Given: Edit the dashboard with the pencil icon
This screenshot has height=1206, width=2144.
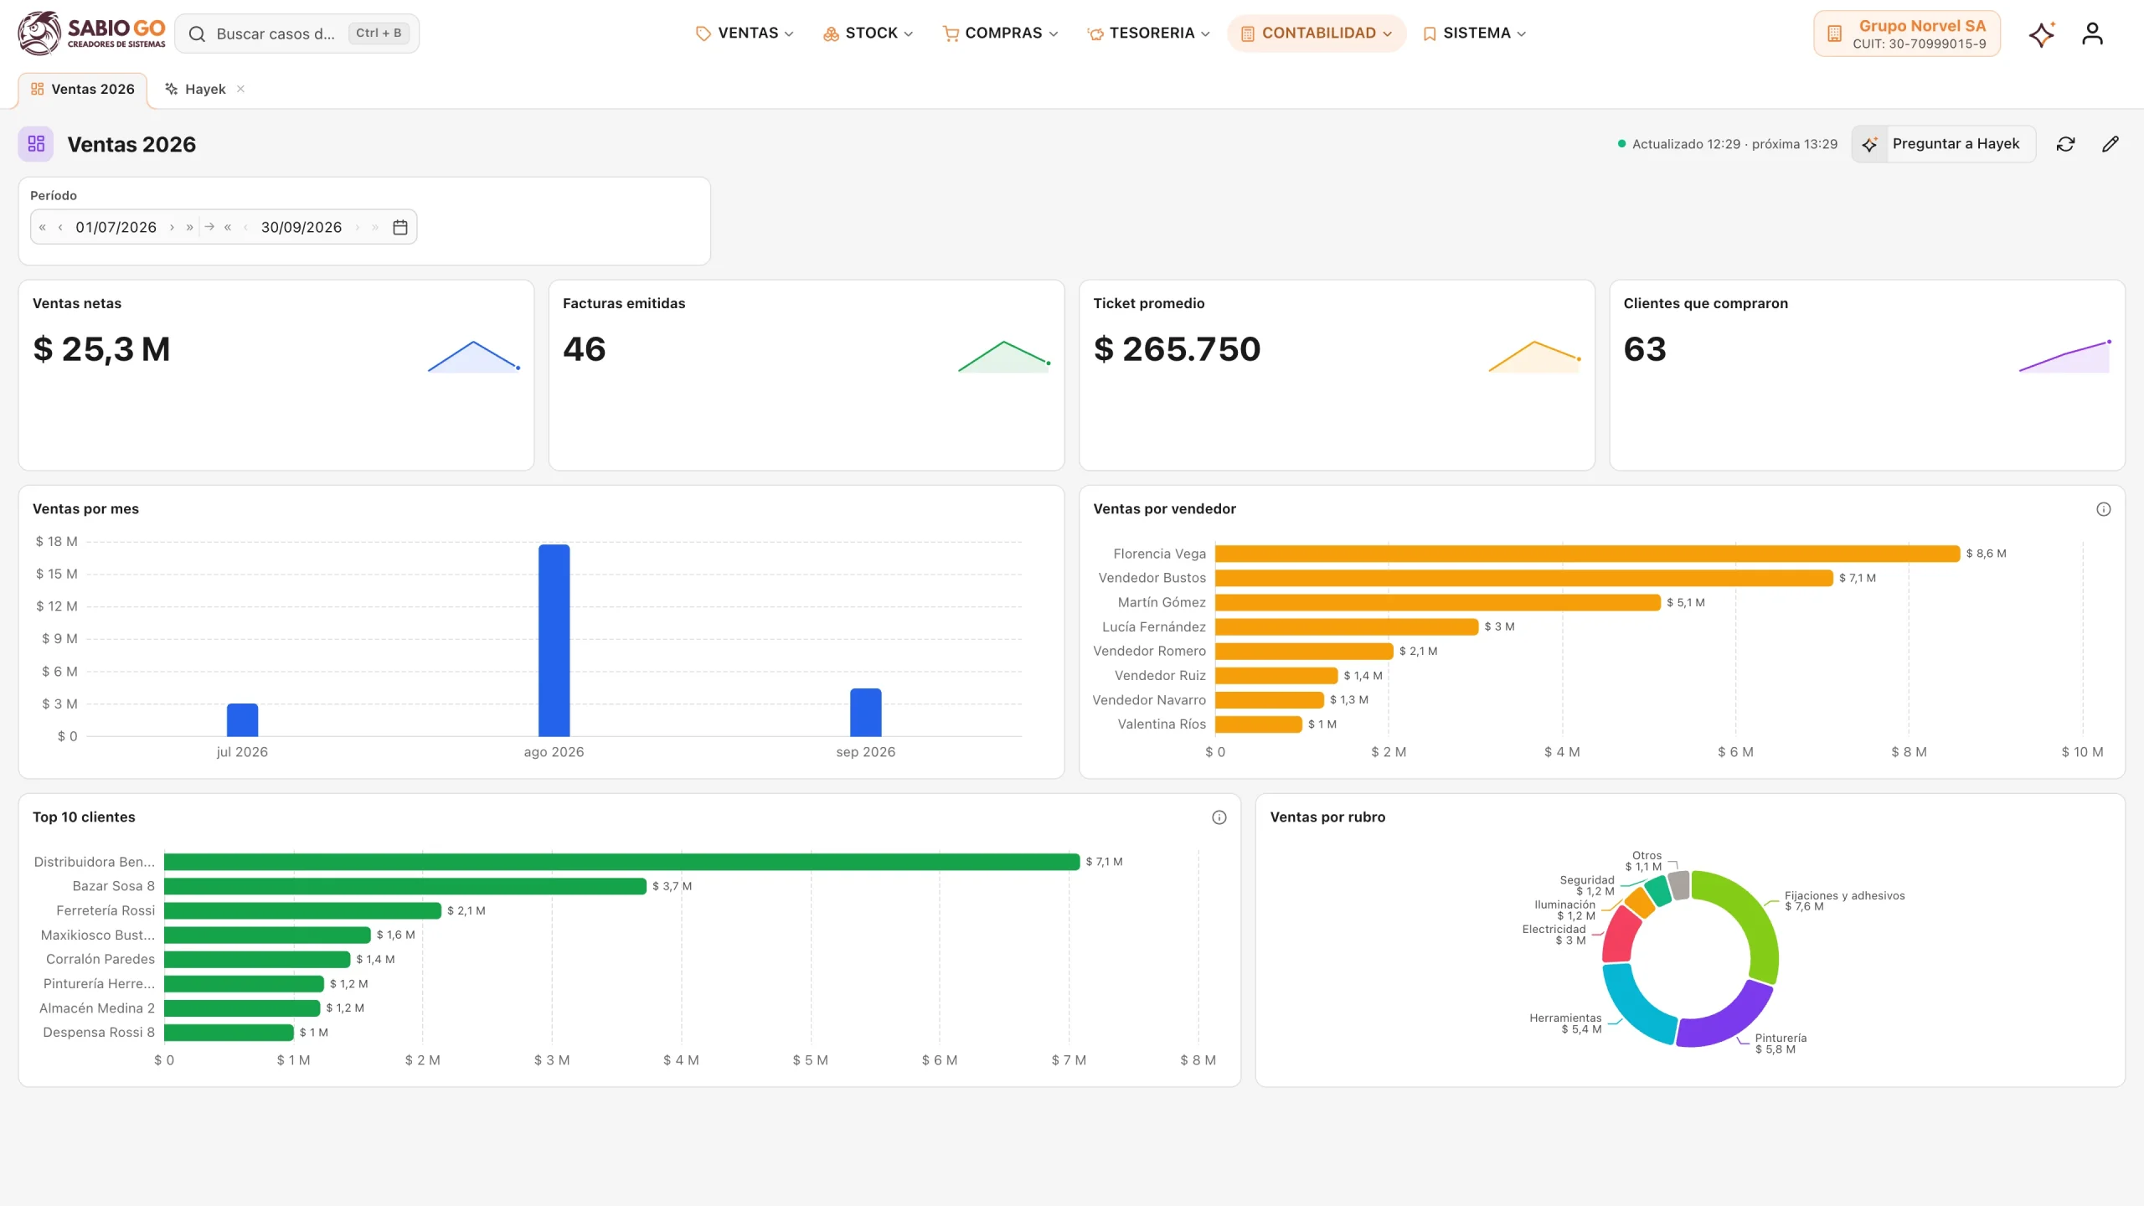Looking at the screenshot, I should (x=2110, y=144).
